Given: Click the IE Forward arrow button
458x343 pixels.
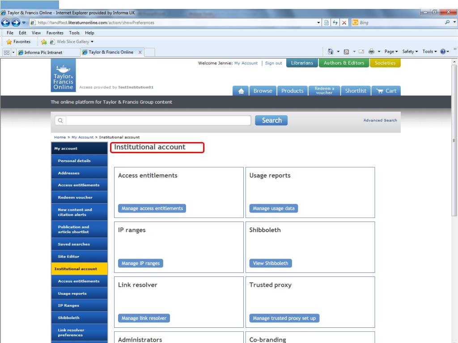Looking at the screenshot, I should [16, 22].
